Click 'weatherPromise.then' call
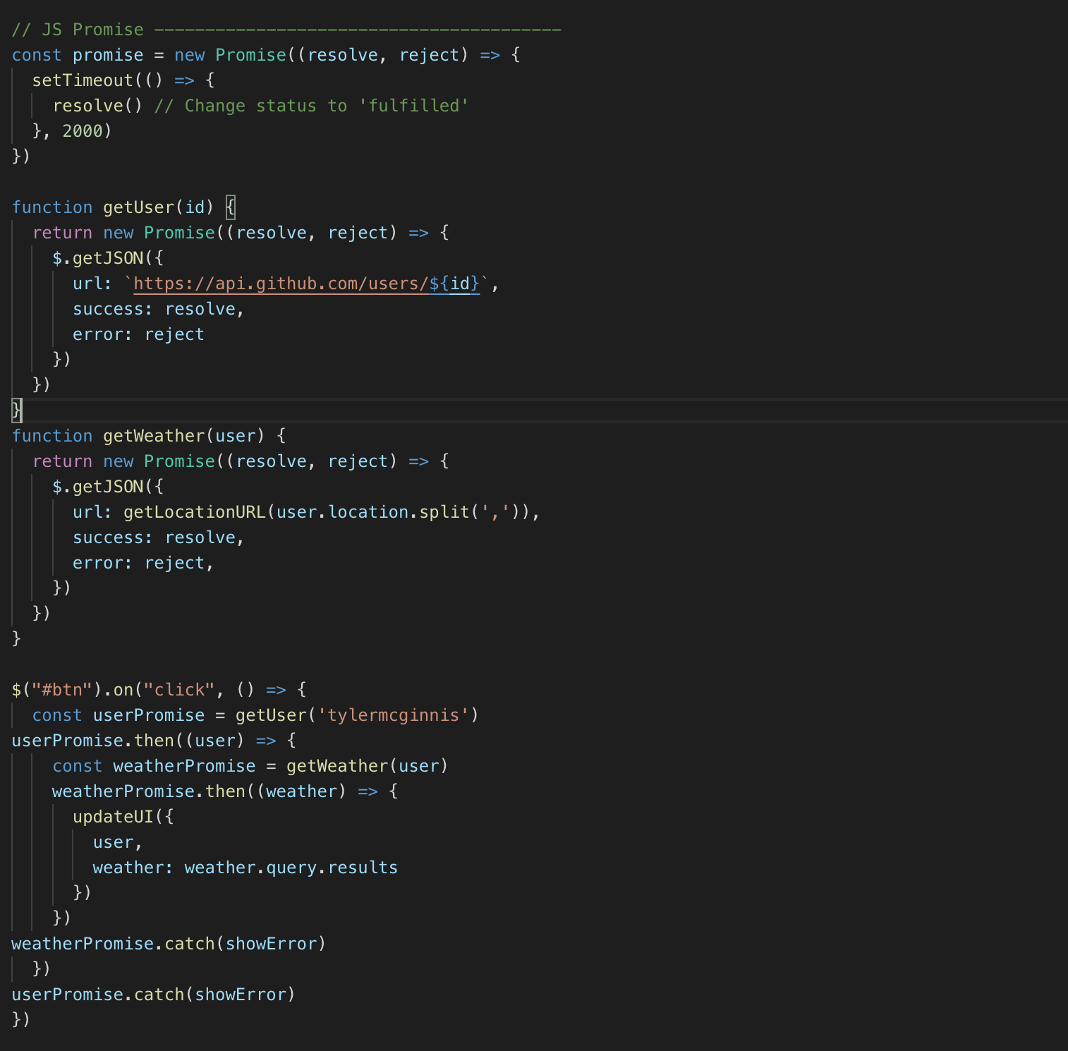This screenshot has height=1051, width=1068. pos(148,791)
